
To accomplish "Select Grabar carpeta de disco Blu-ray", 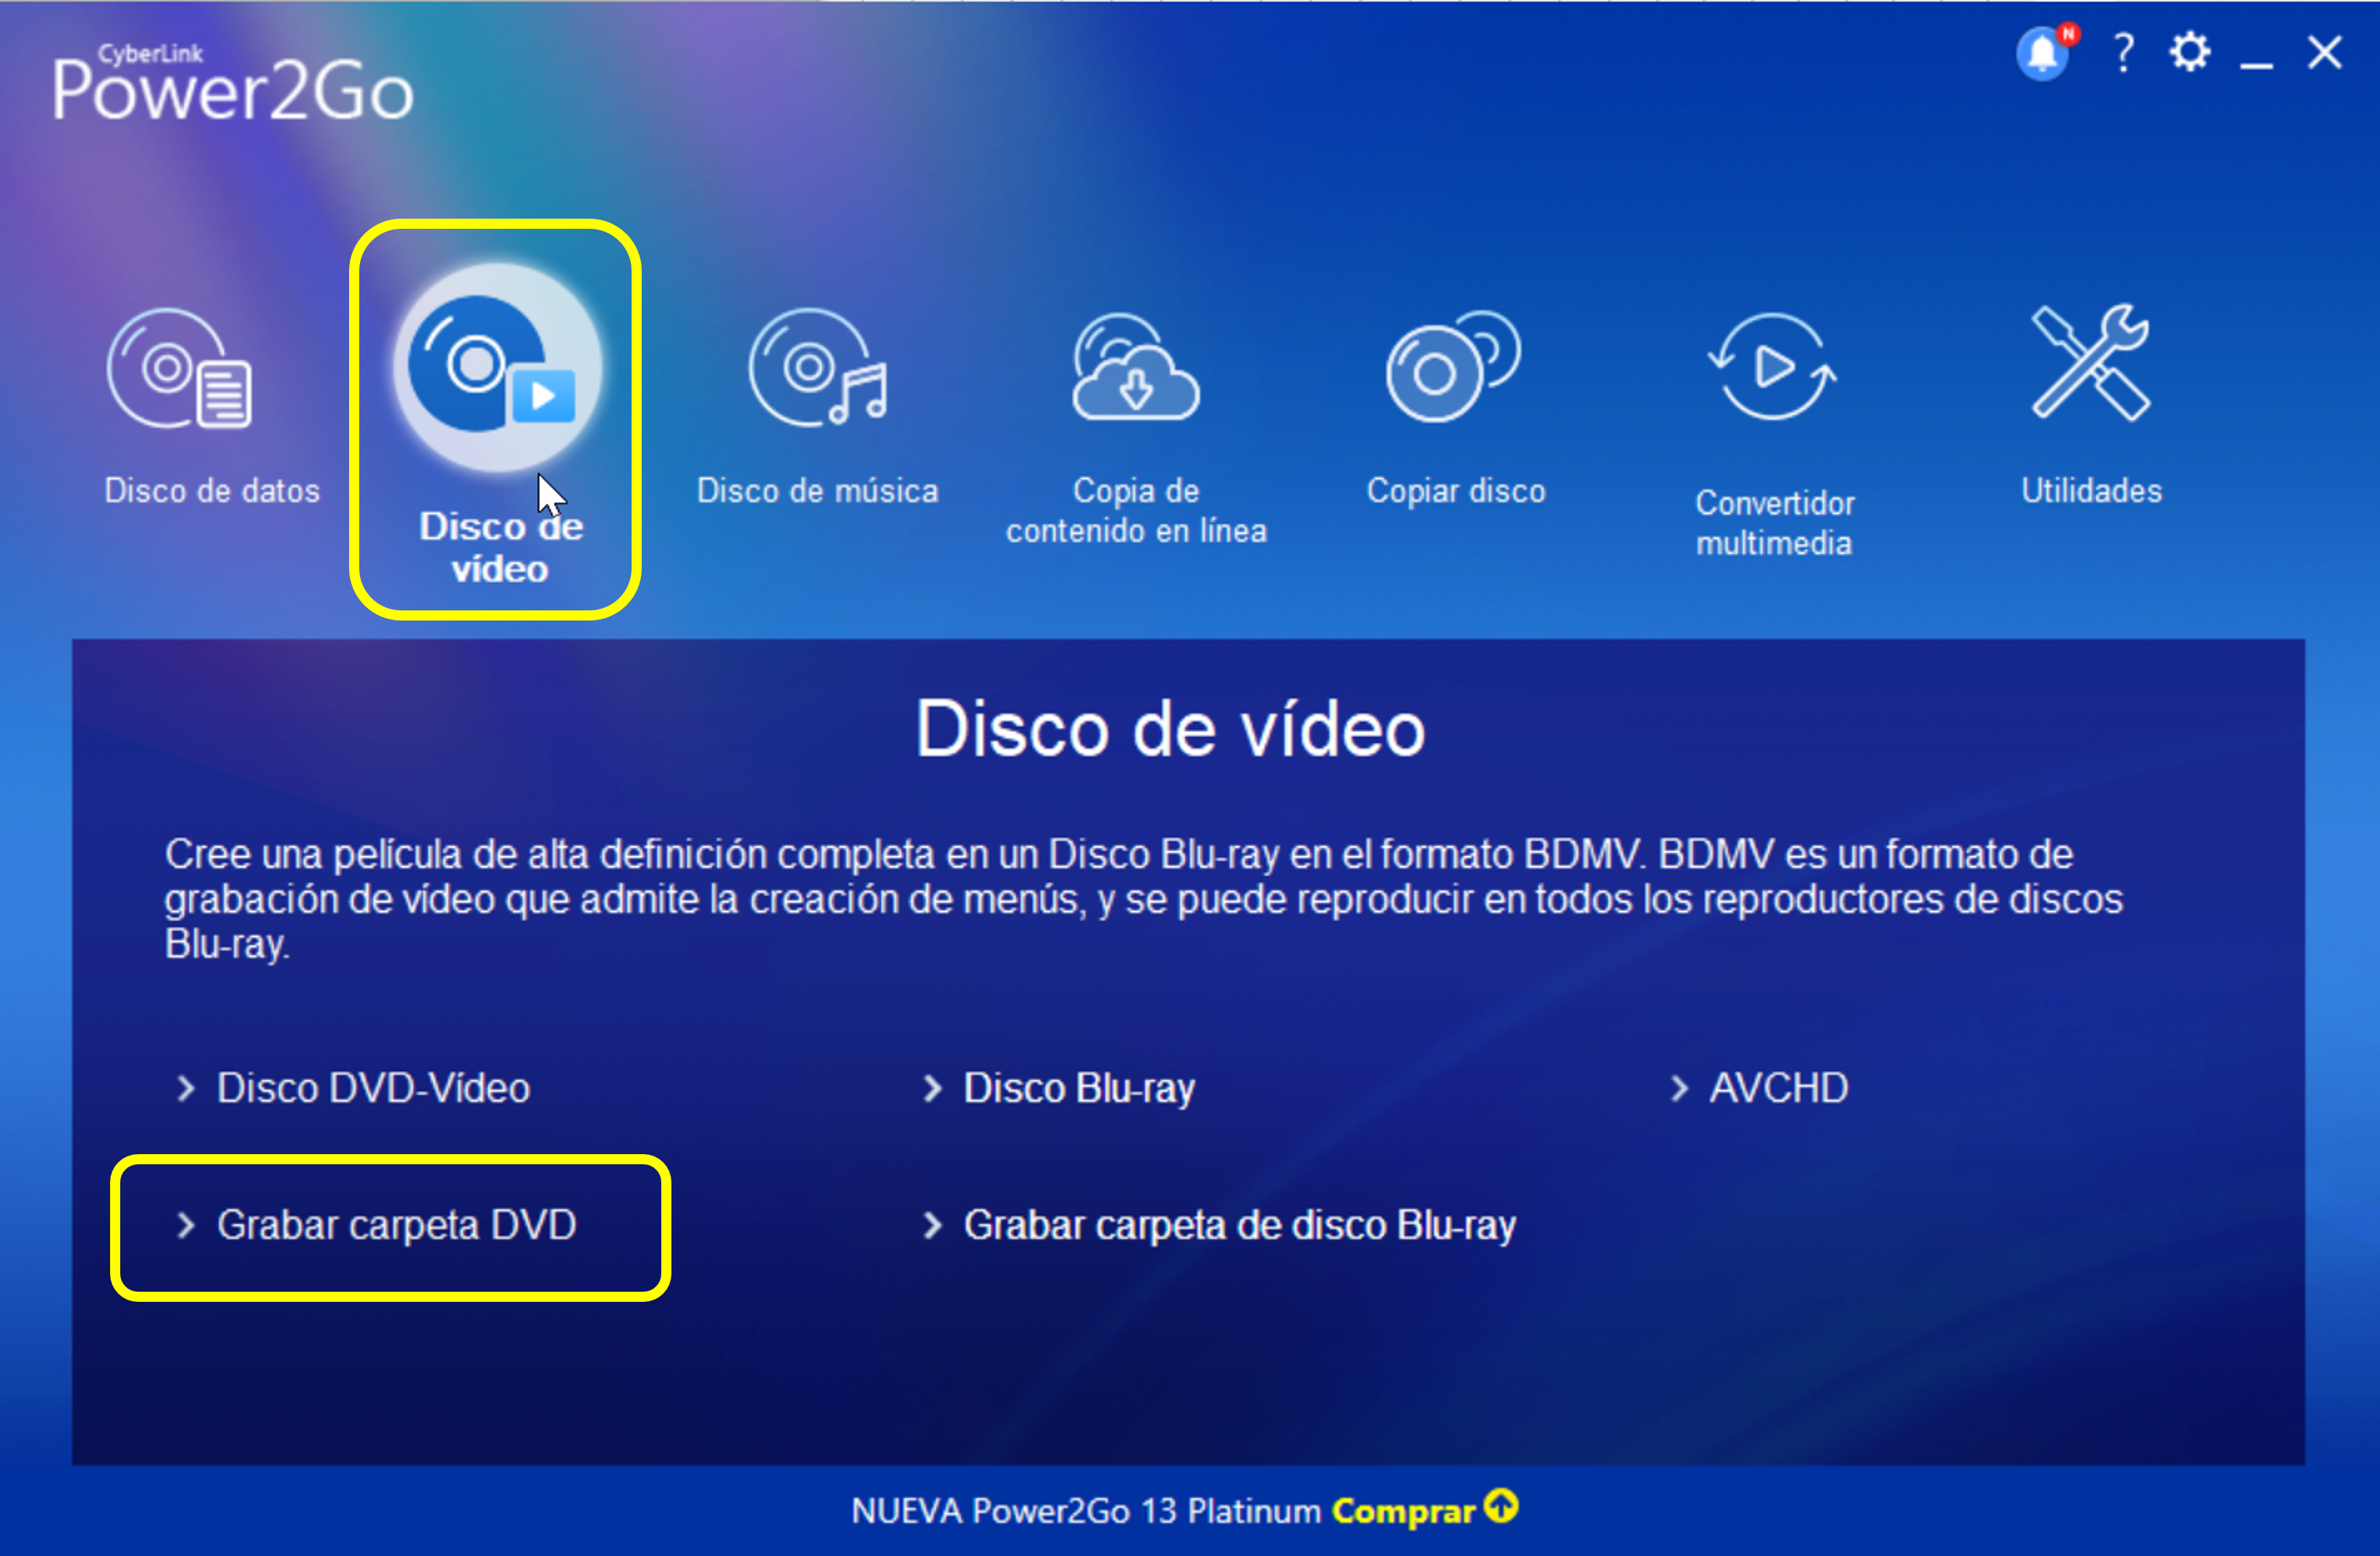I will tap(1239, 1225).
